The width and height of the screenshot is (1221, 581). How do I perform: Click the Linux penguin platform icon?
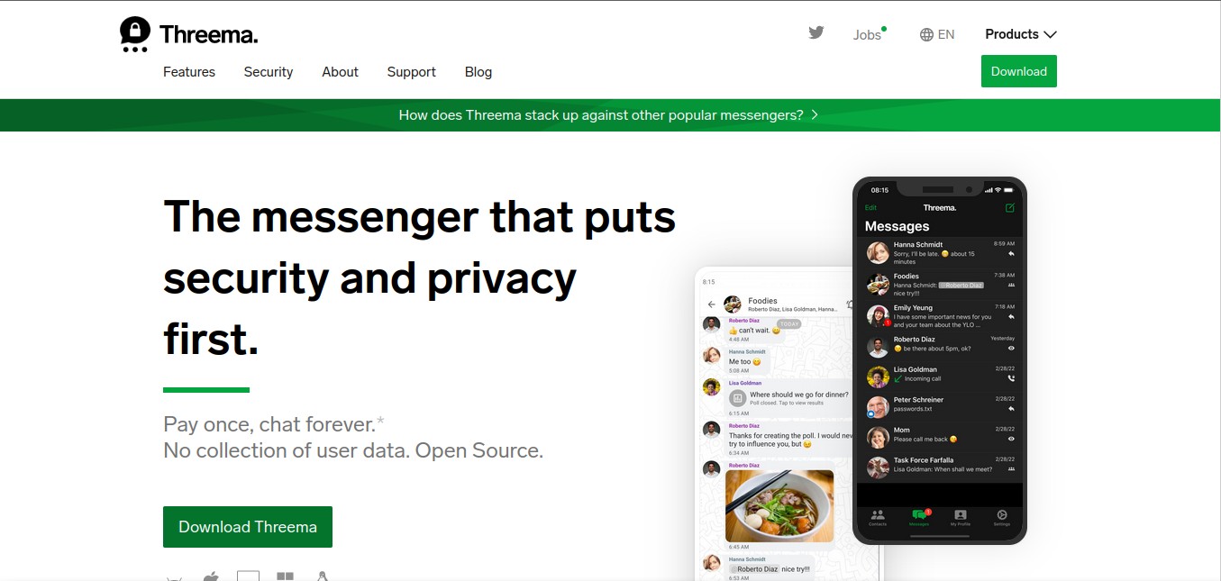[x=322, y=576]
